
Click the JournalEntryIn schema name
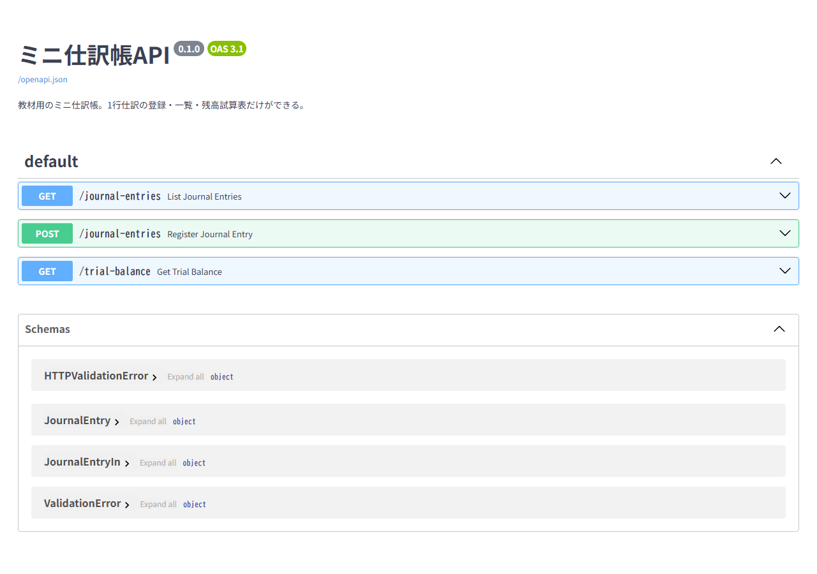click(x=82, y=462)
